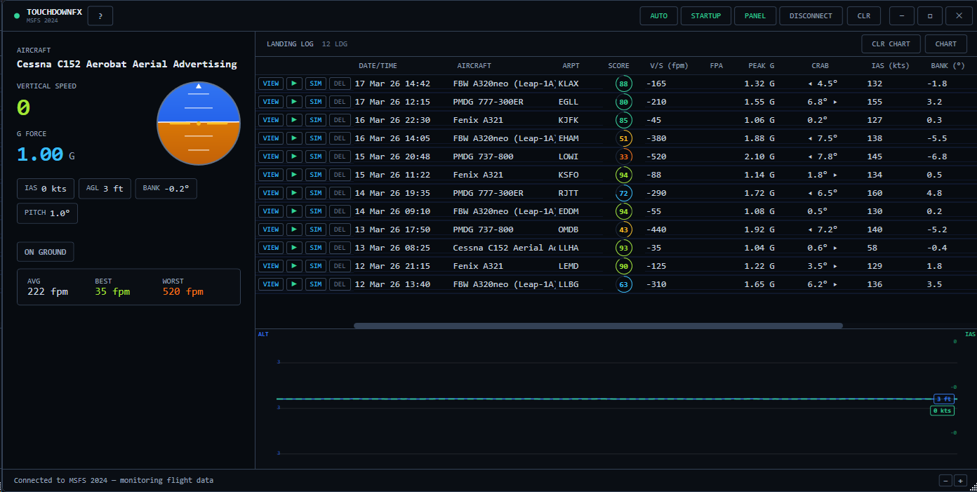The width and height of the screenshot is (977, 492).
Task: Sort by PEAK G column header
Action: click(x=762, y=66)
